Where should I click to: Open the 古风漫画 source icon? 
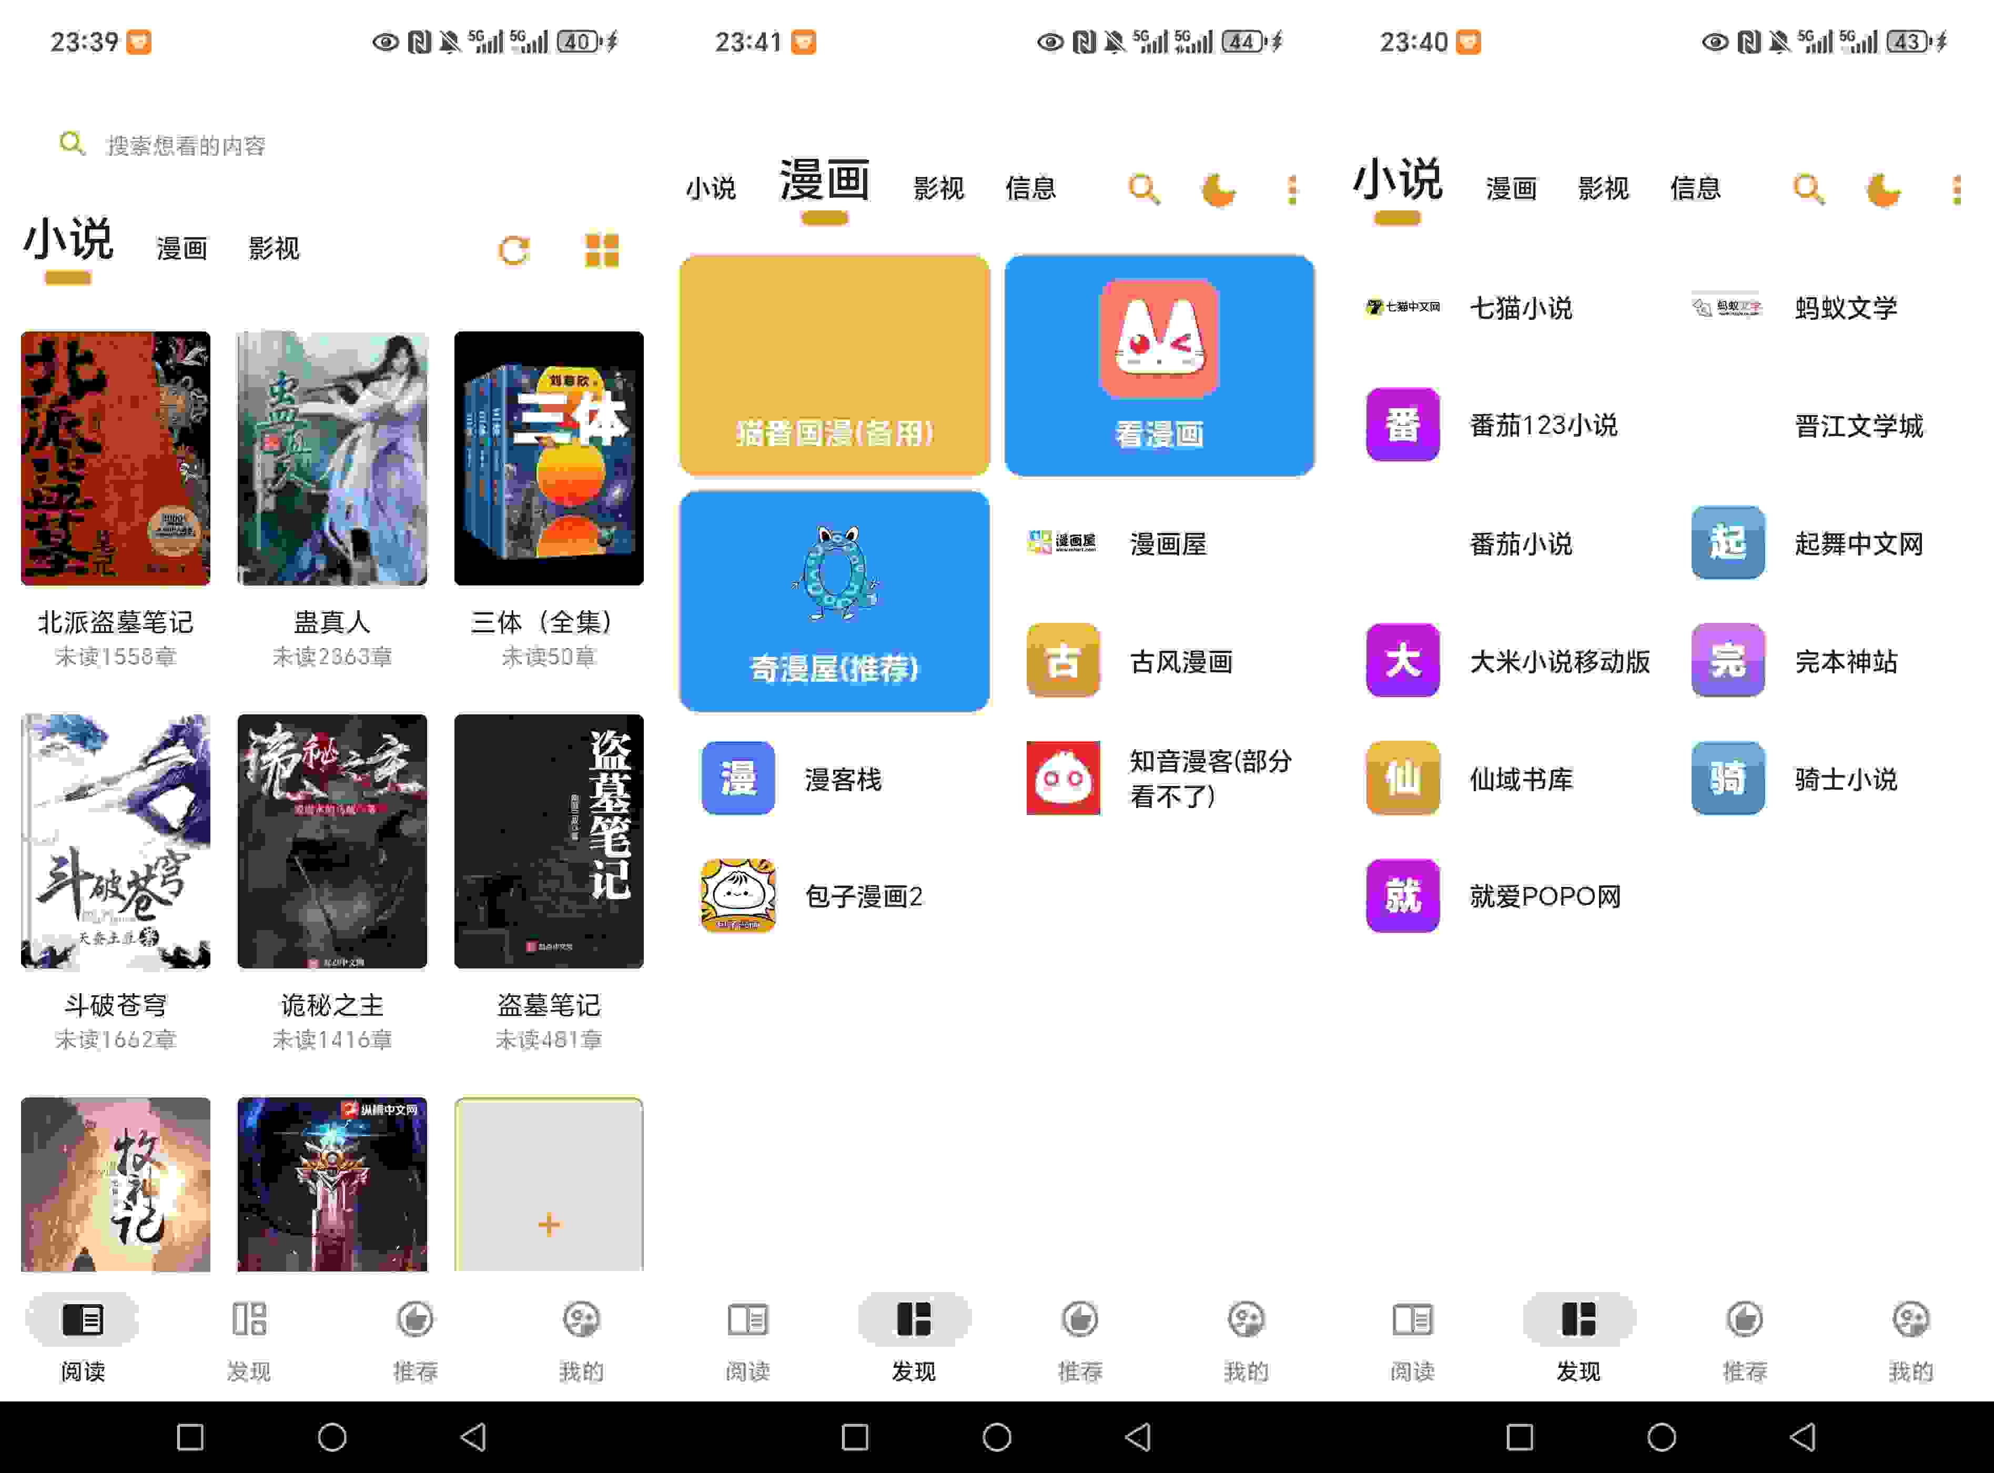coord(1062,661)
